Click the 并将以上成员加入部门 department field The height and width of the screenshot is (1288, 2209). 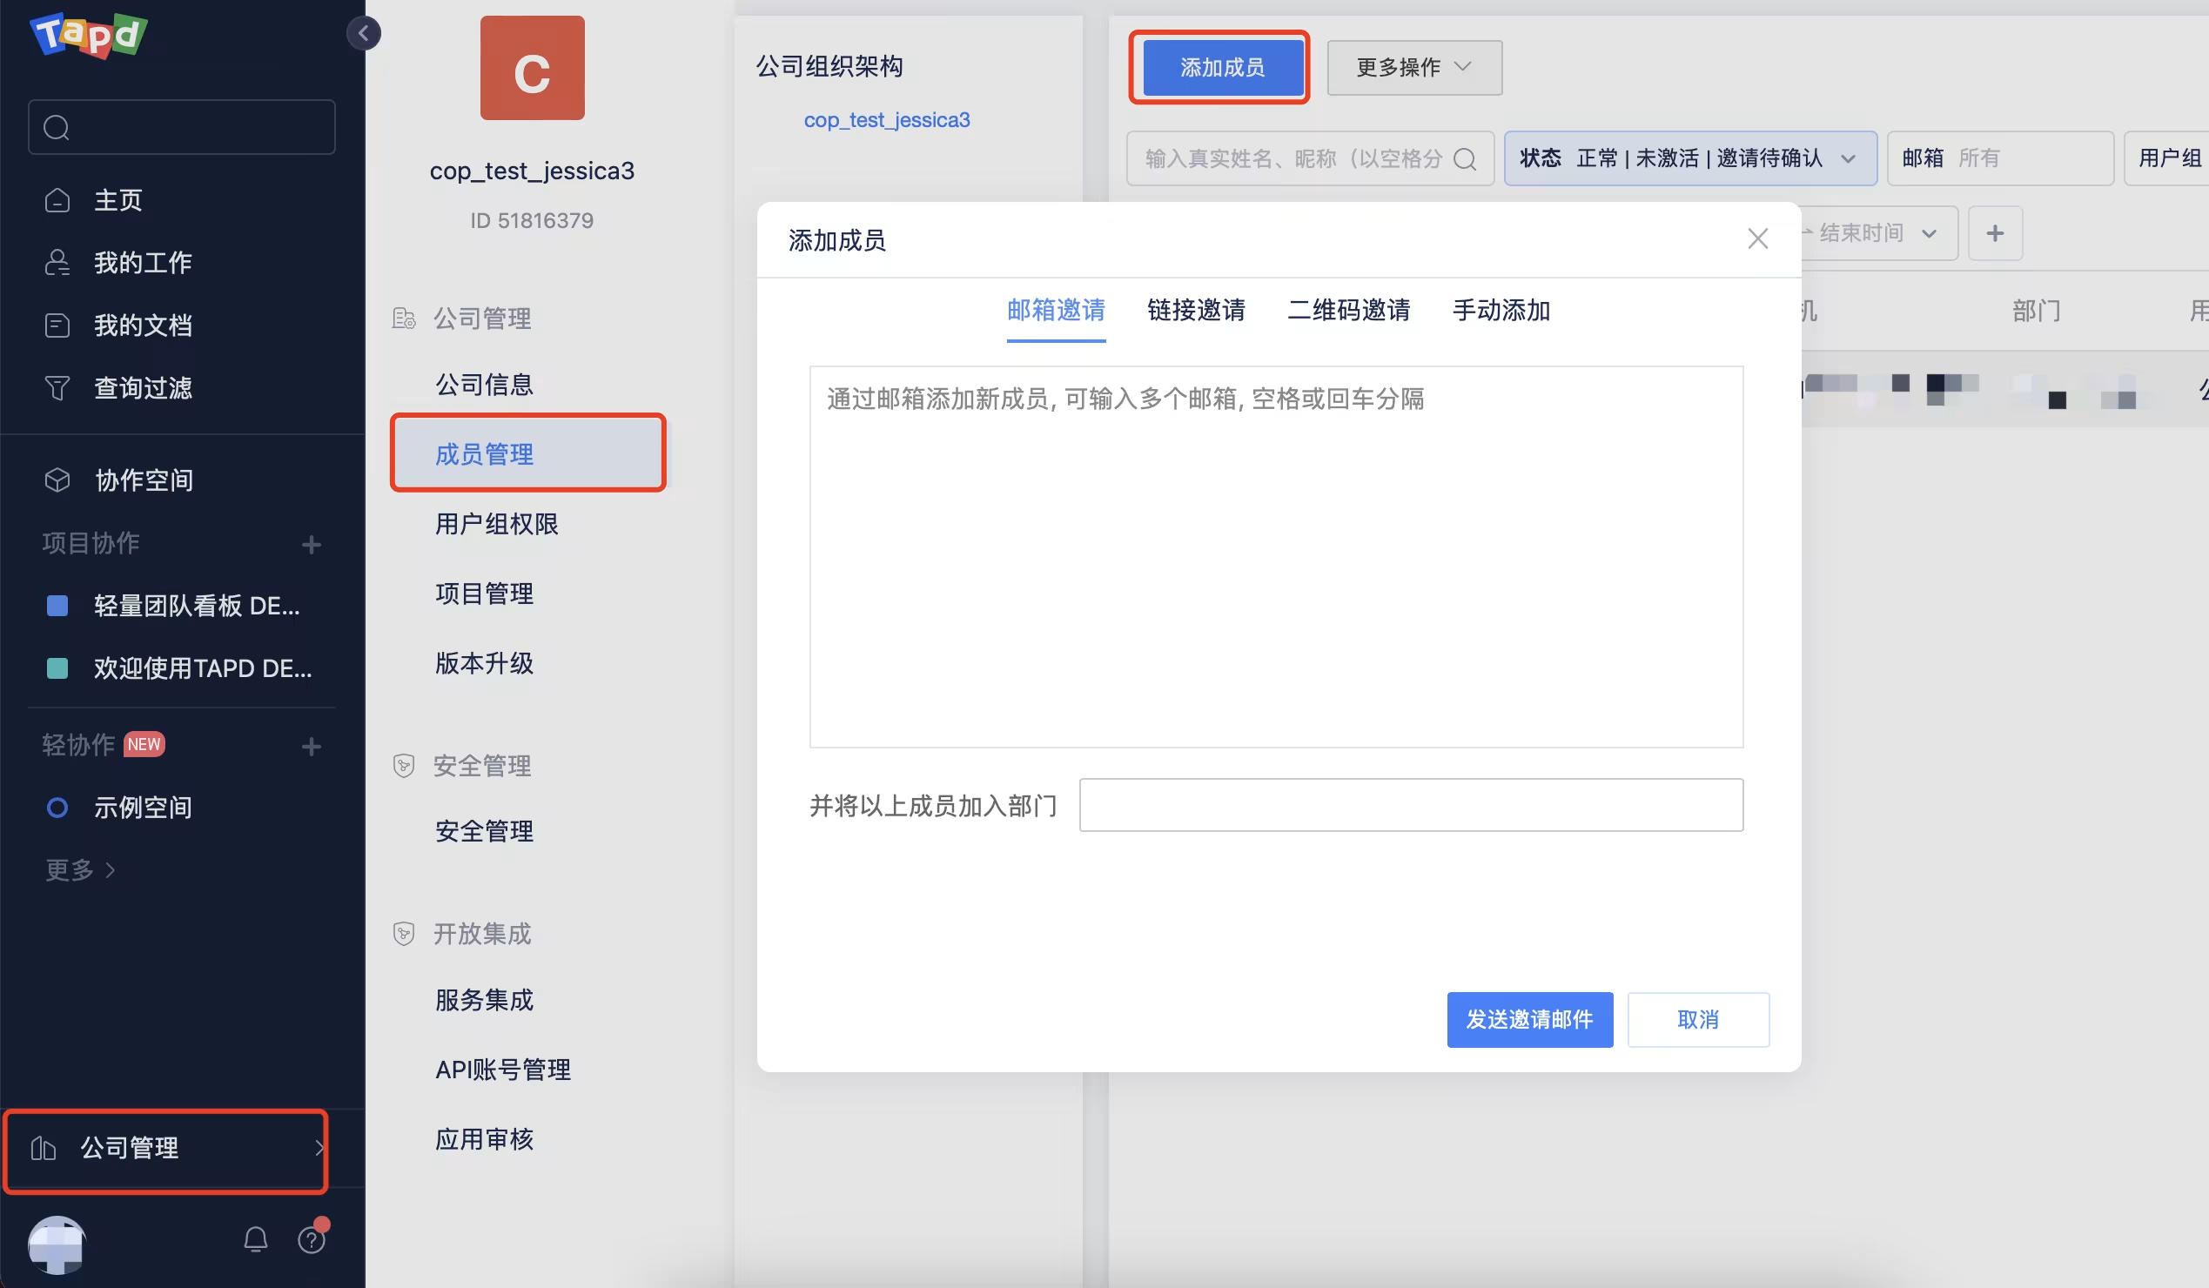1410,805
